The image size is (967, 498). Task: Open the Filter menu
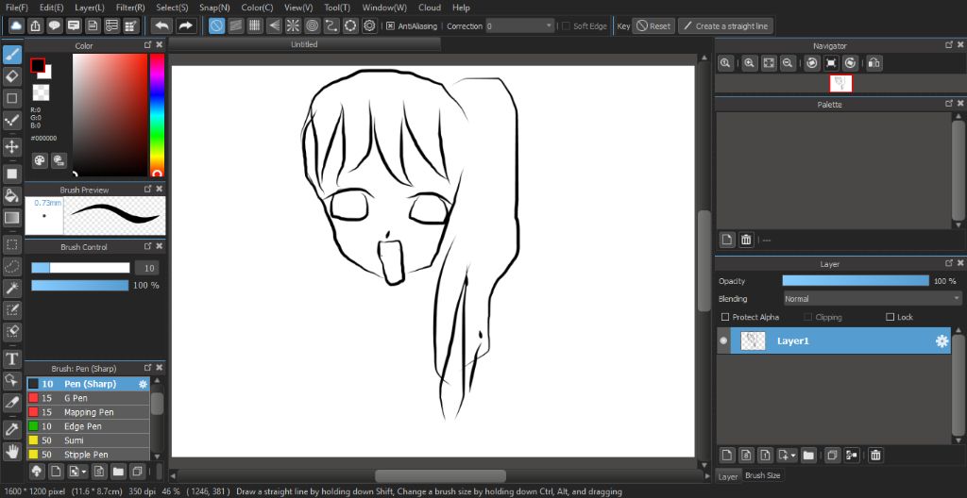[130, 7]
